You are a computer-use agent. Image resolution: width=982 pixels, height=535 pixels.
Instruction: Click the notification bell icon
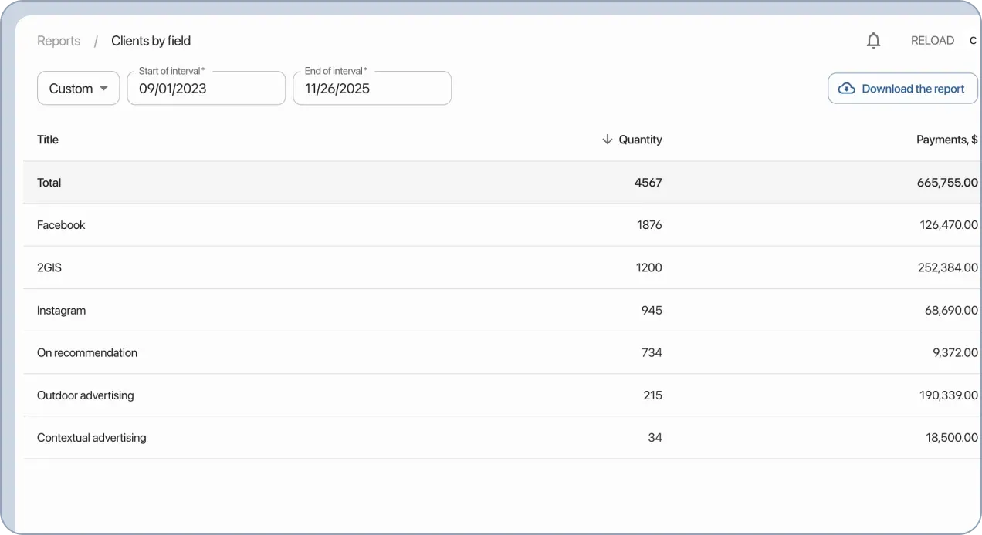point(873,41)
